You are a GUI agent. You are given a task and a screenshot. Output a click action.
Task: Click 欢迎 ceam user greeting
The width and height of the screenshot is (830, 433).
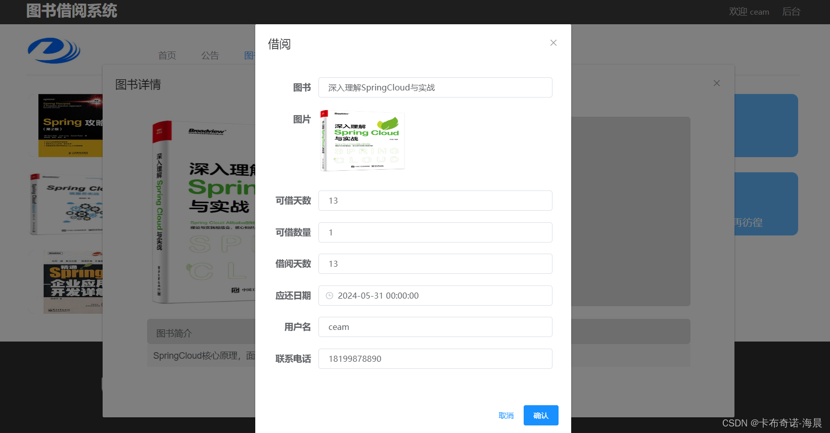coord(749,12)
